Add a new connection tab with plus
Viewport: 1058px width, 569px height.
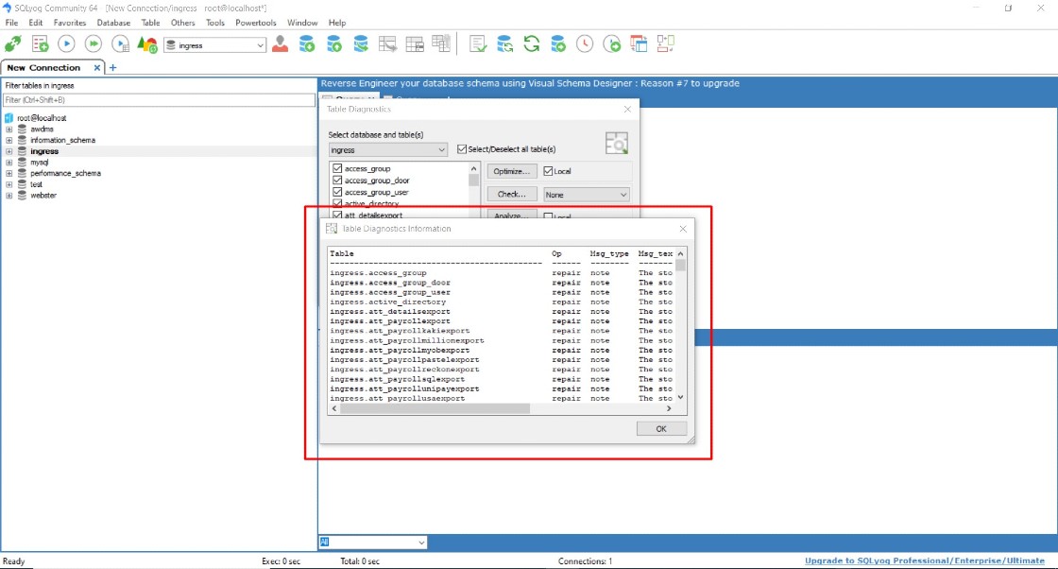pyautogui.click(x=112, y=67)
